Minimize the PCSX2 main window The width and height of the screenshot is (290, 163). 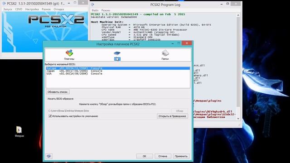tap(69, 3)
